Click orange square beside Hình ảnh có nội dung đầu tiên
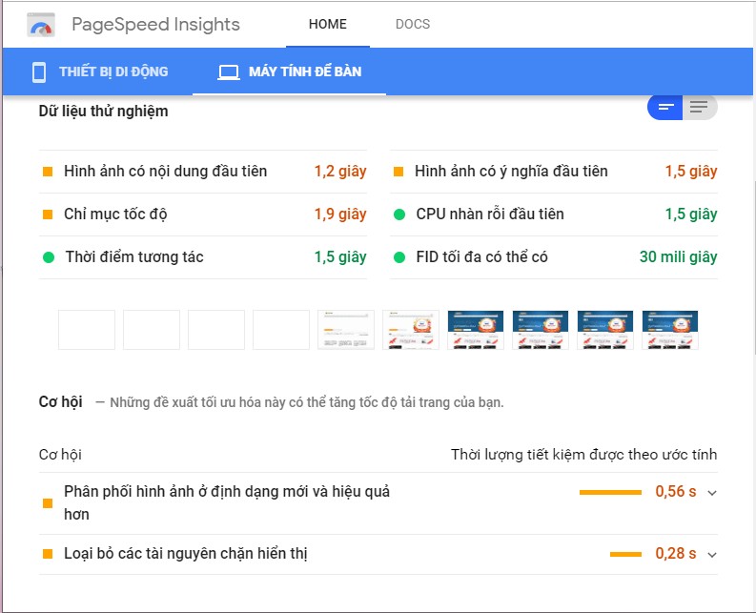756x613 pixels. click(48, 172)
